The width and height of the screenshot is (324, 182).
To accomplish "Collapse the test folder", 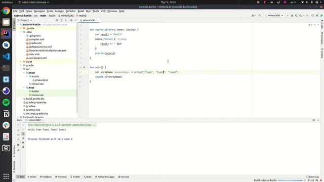I will tap(24, 87).
